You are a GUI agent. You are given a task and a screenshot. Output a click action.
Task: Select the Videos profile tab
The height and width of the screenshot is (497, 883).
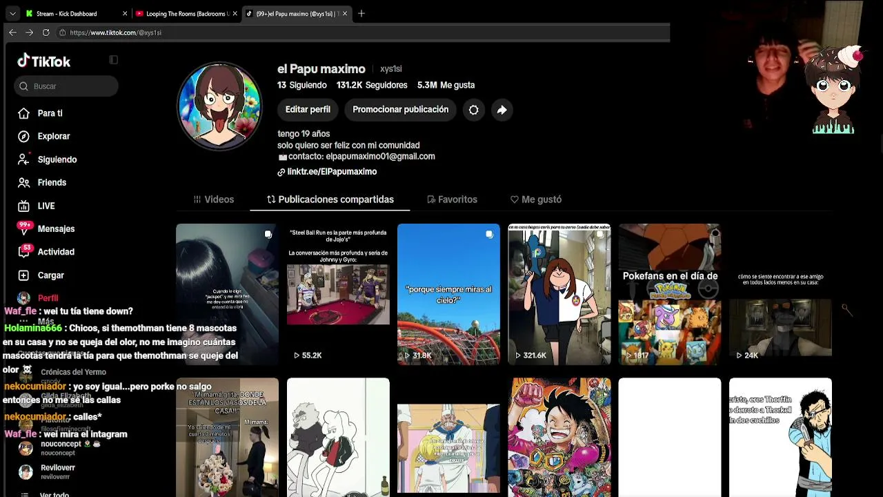point(214,199)
